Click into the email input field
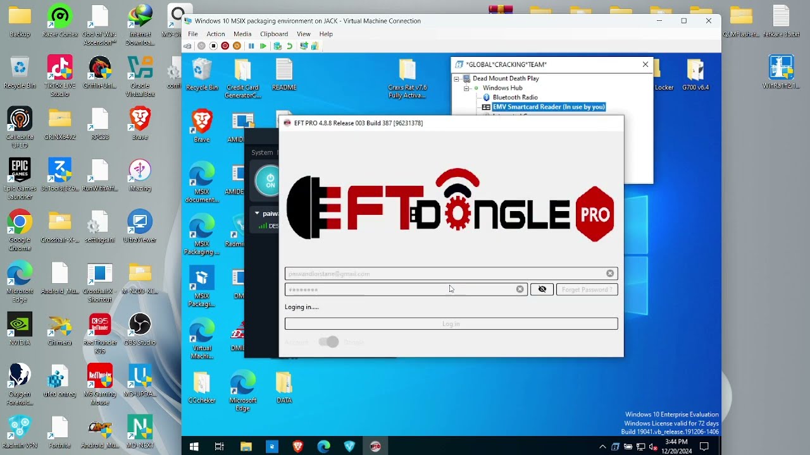The height and width of the screenshot is (455, 810). 451,274
